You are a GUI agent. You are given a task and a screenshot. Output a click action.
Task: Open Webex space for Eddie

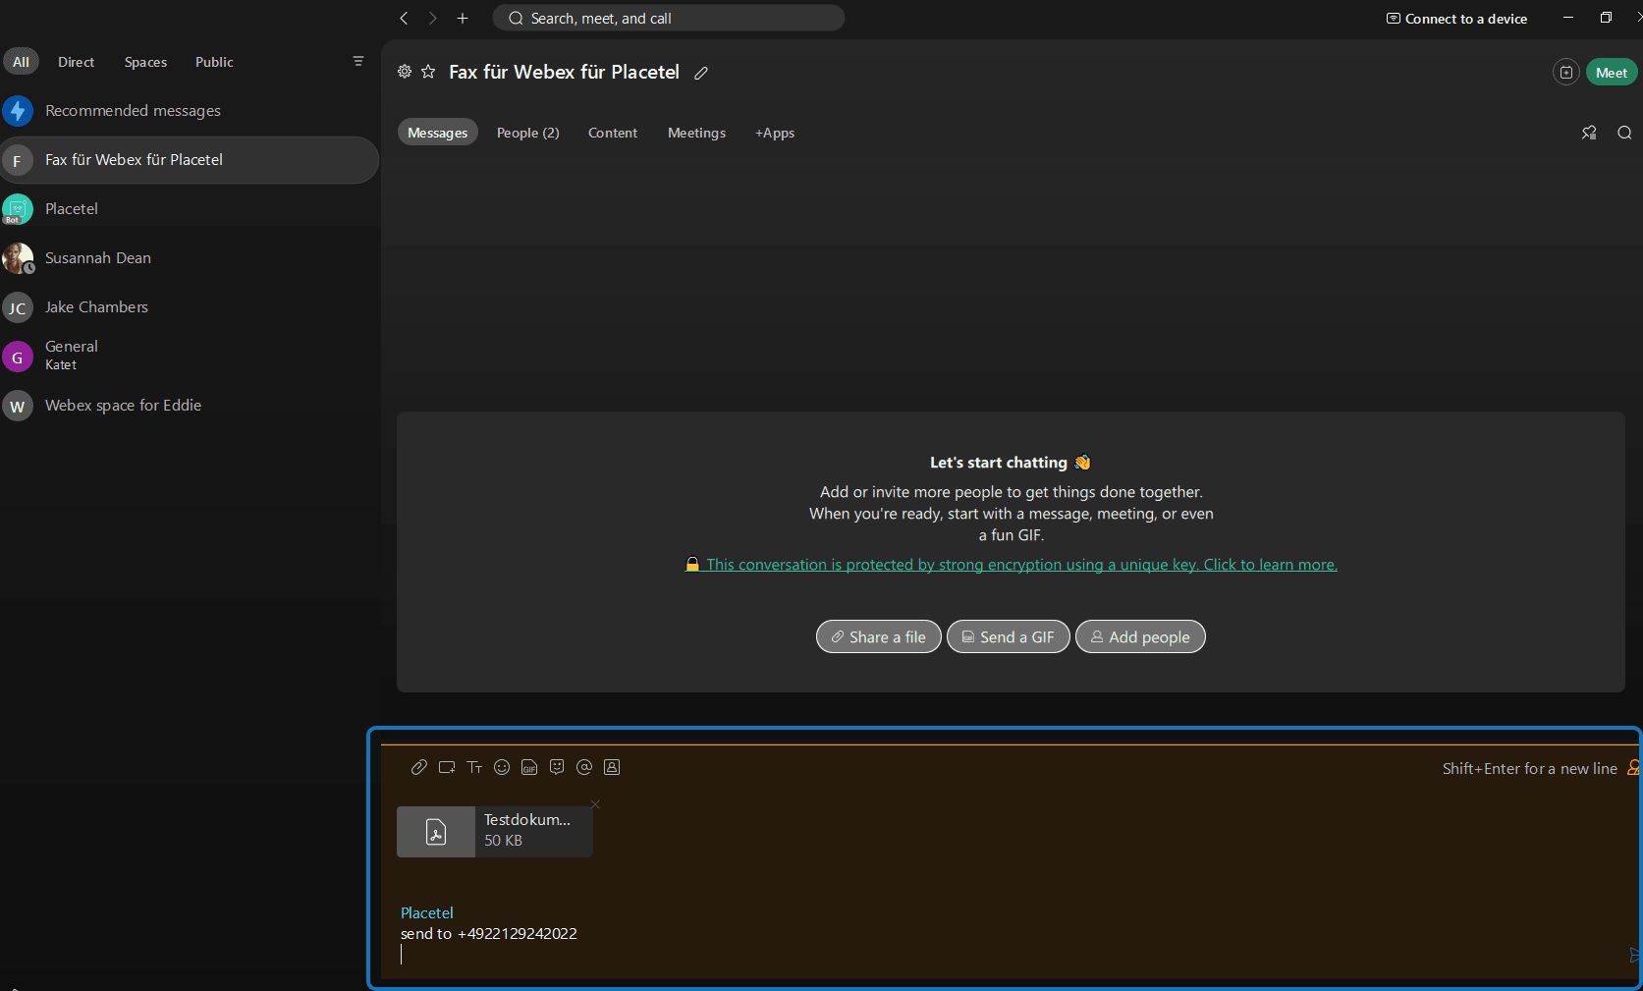190,406
